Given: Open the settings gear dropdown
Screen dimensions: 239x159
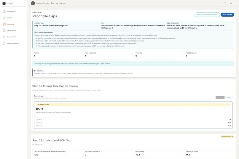Looking at the screenshot, I should click(232, 3).
